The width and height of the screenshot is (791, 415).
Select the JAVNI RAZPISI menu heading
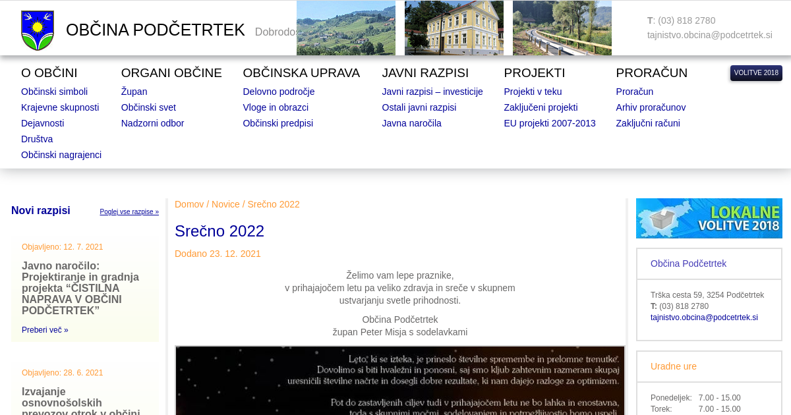pos(425,73)
